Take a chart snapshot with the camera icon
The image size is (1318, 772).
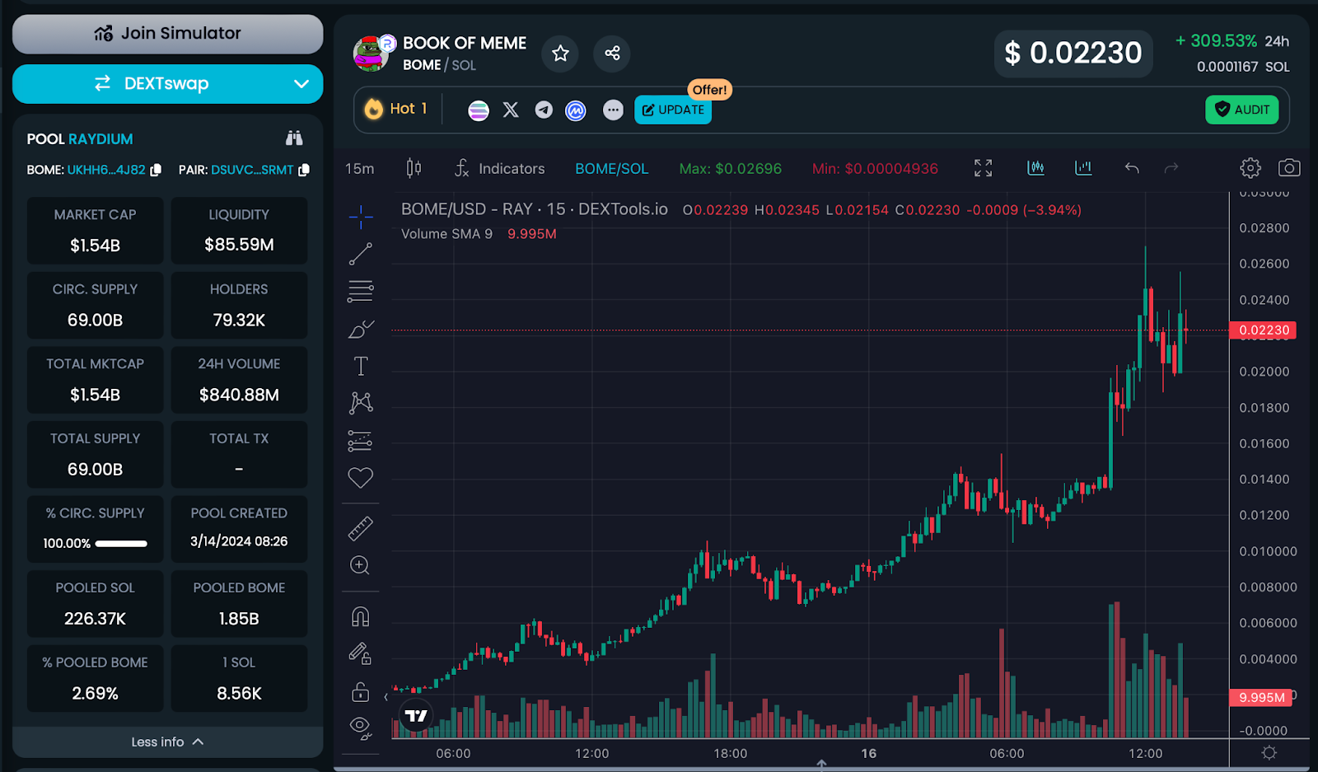pyautogui.click(x=1289, y=168)
